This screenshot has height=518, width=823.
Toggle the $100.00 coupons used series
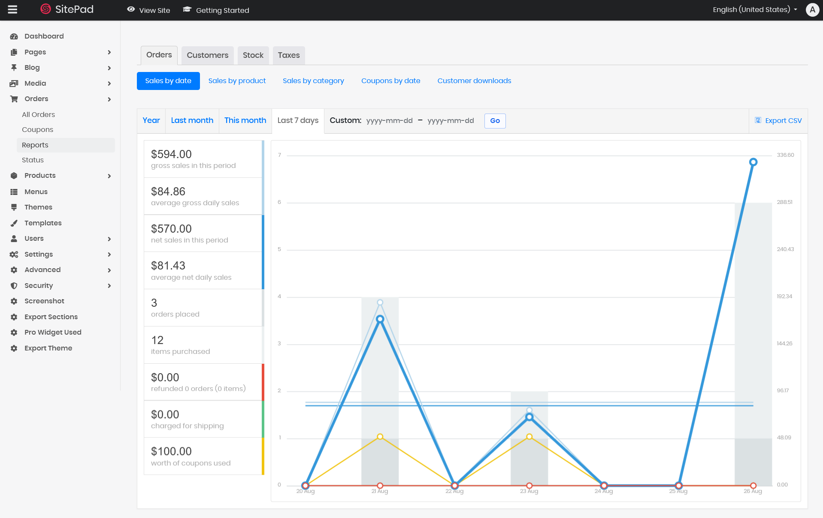[x=204, y=456]
